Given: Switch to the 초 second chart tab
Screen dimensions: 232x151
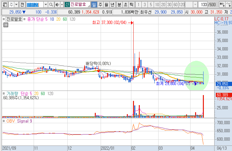Looking at the screenshot, I should point(126,5).
